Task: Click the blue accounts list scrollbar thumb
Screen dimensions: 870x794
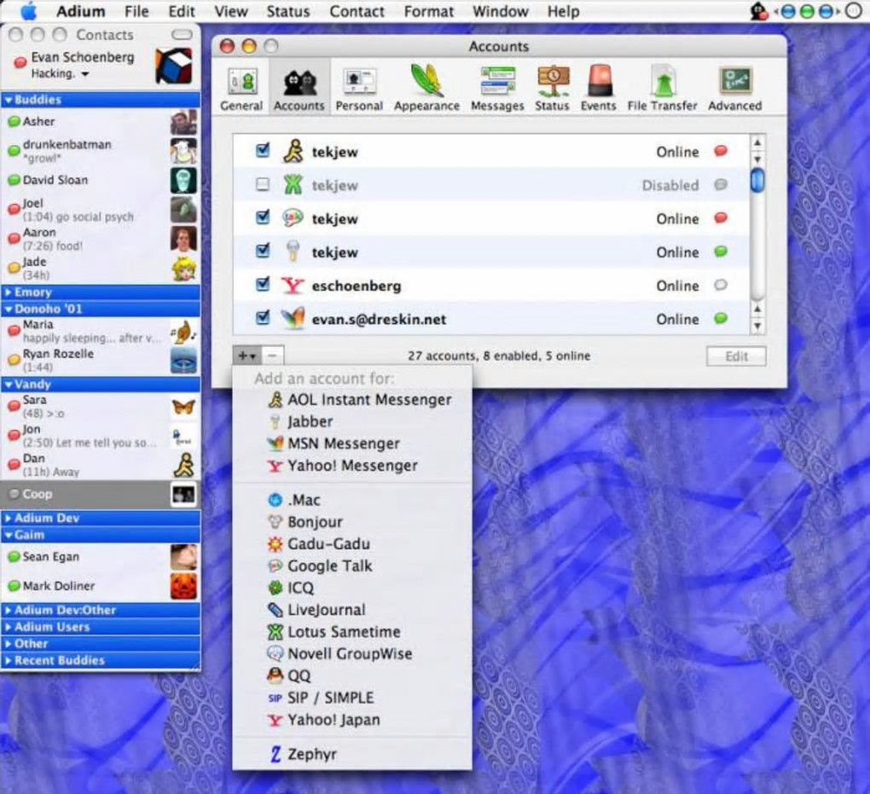Action: 757,180
